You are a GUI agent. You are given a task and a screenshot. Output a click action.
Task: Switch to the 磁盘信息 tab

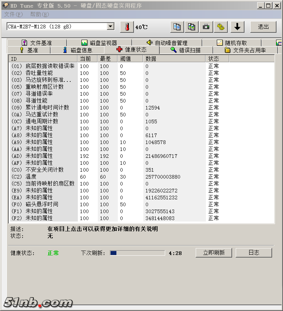[77, 50]
